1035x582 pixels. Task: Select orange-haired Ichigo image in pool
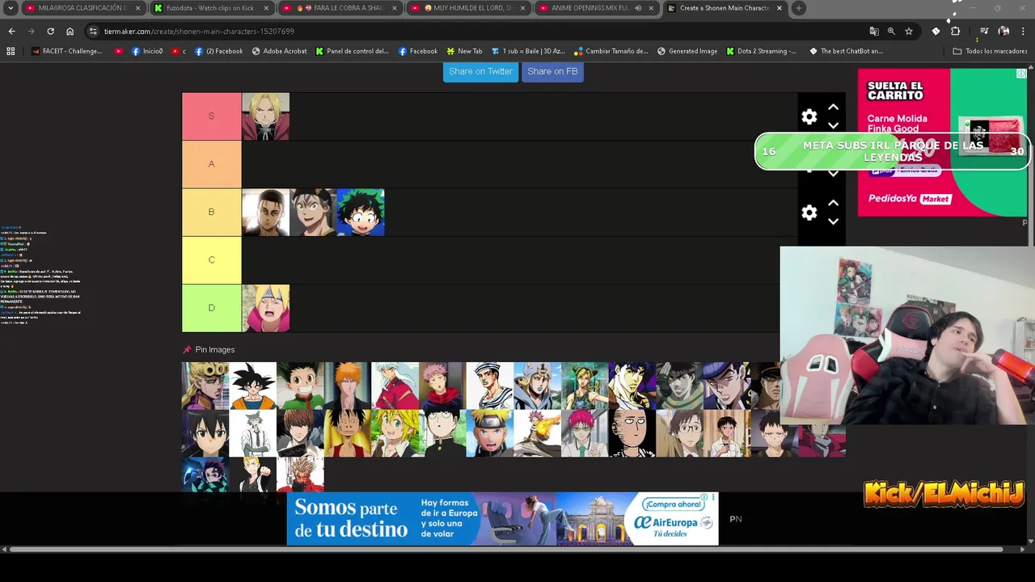[x=348, y=386]
